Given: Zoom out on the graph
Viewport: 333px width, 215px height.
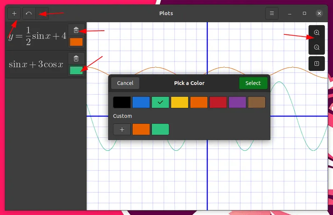Looking at the screenshot, I should click(317, 47).
